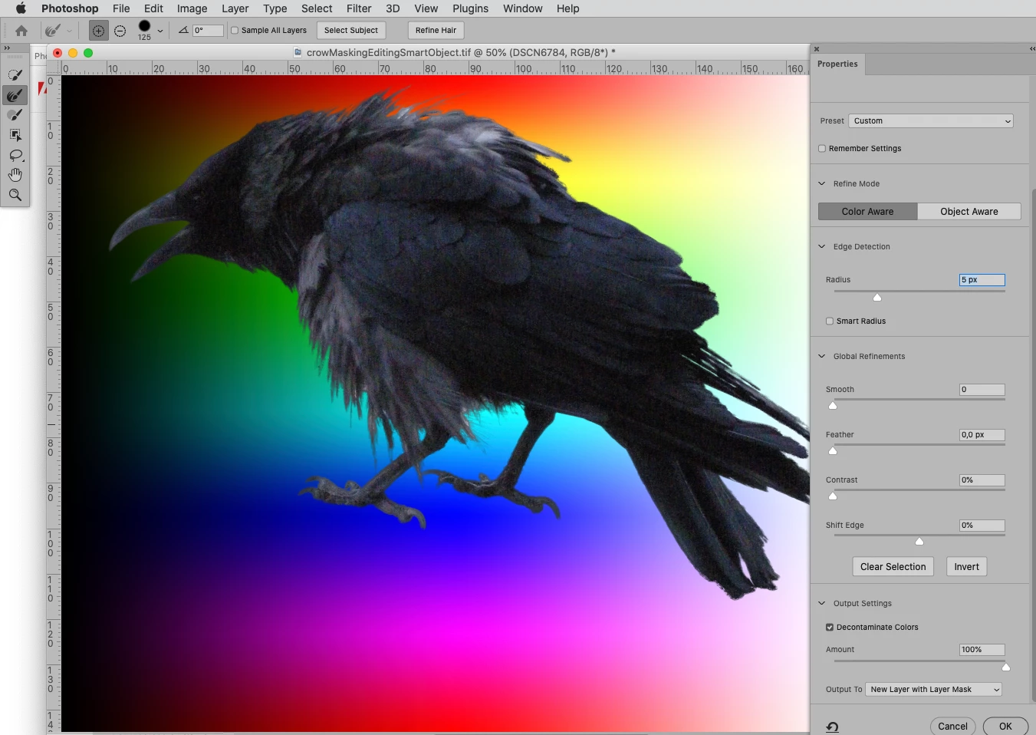Choose the subtract-from-selection minus mode
The image size is (1036, 735).
pyautogui.click(x=120, y=31)
